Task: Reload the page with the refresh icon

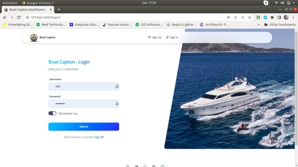Action: tap(18, 17)
